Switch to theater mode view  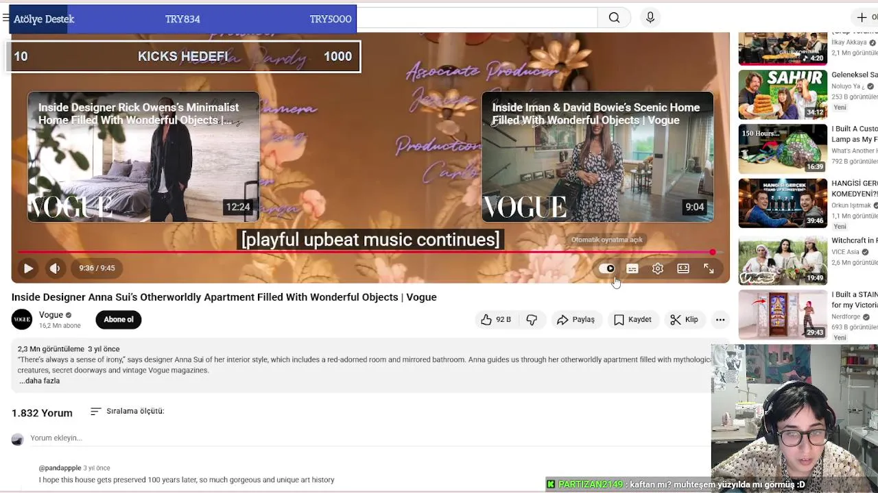click(683, 268)
